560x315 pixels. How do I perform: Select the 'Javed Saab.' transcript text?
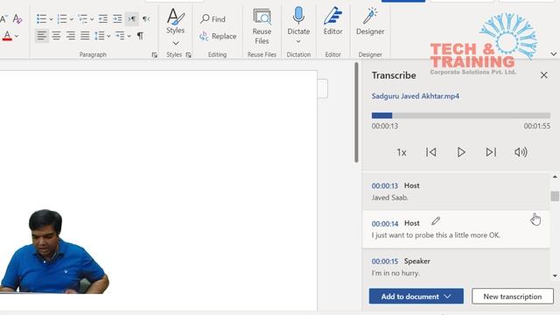coord(389,198)
